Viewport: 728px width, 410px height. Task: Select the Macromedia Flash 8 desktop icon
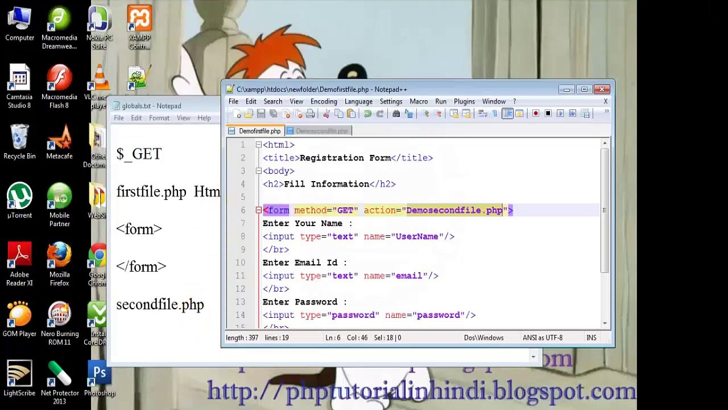(59, 87)
